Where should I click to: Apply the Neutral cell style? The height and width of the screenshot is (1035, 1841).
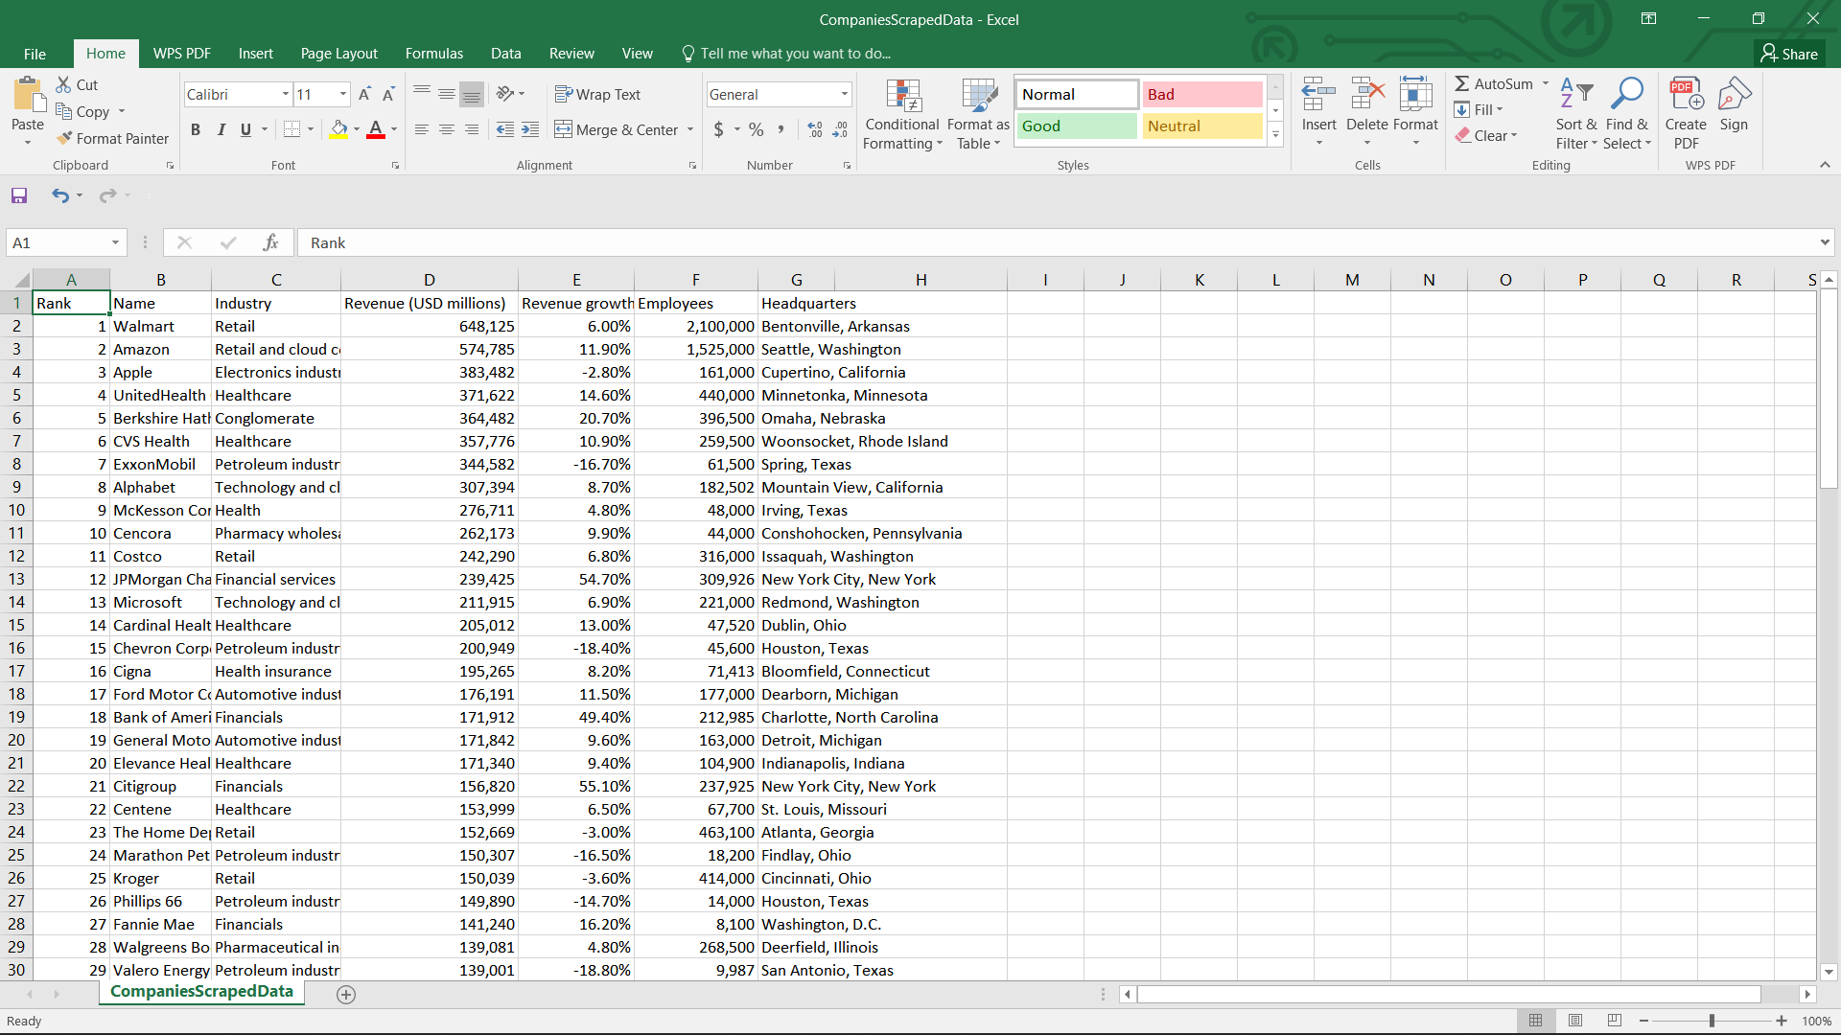point(1202,126)
